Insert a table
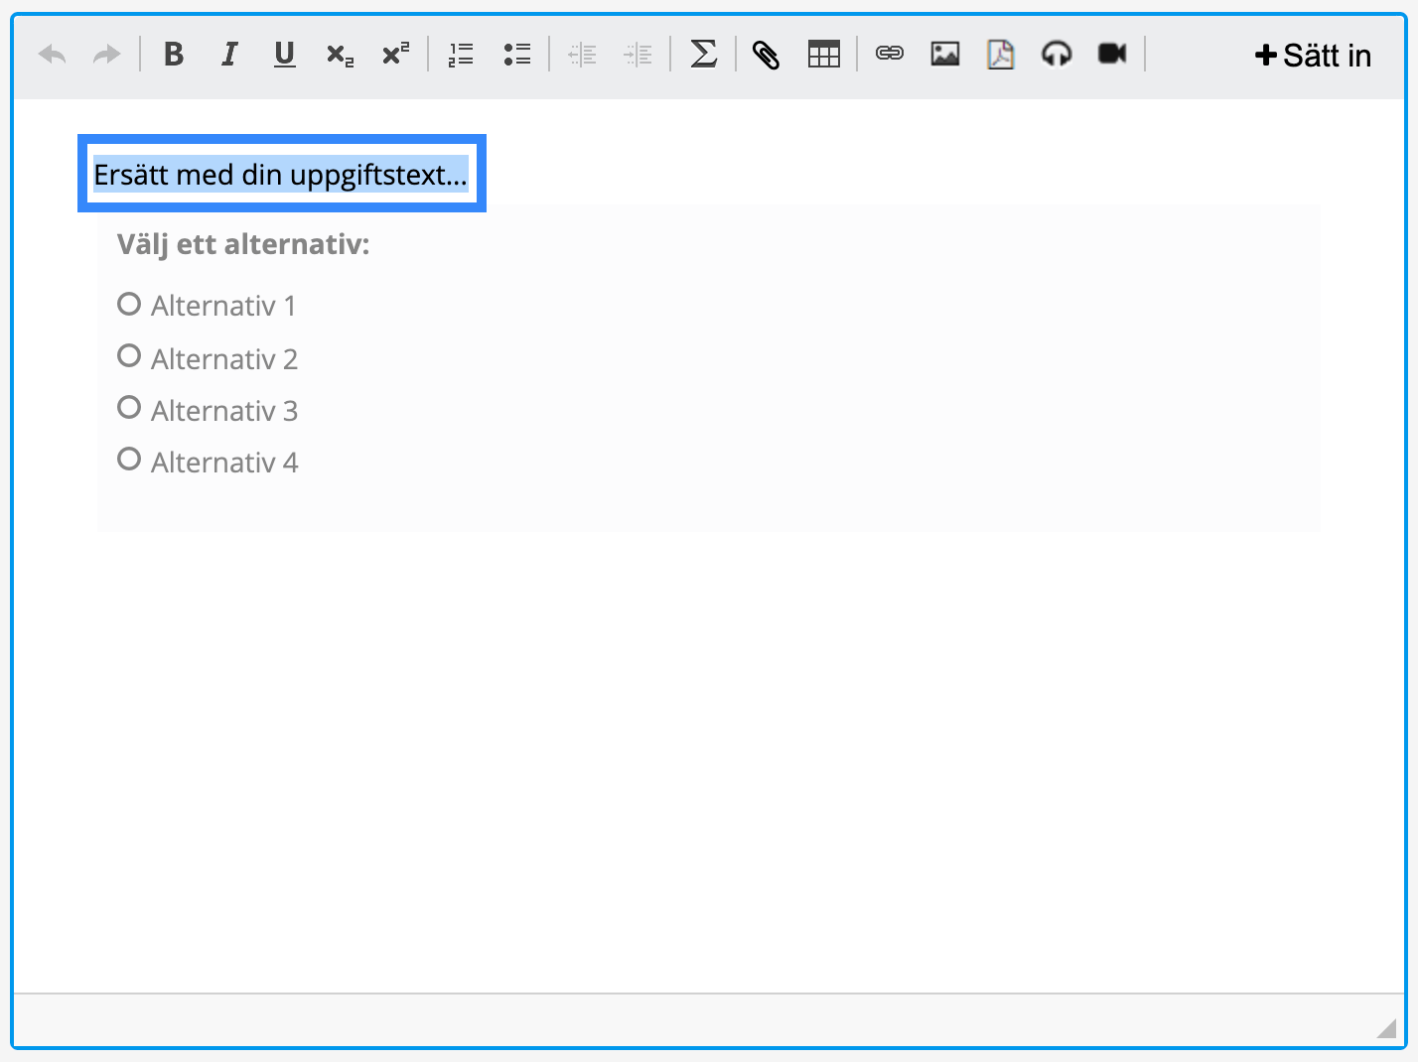Viewport: 1418px width, 1062px height. (823, 55)
